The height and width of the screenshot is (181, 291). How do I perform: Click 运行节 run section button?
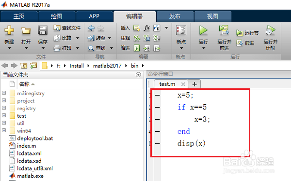tap(247, 33)
